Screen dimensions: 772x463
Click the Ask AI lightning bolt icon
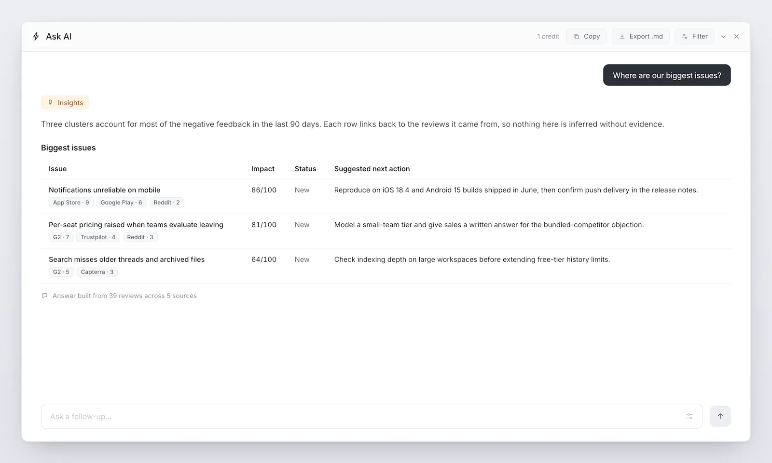(36, 37)
